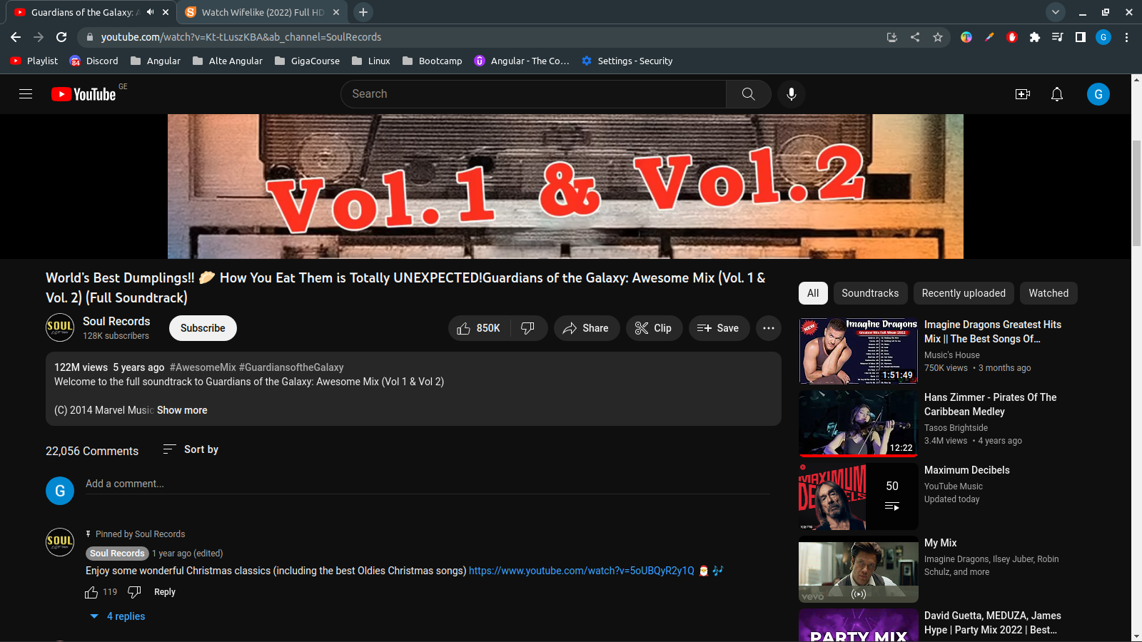Open the Christmas classics YouTube link

[x=582, y=571]
